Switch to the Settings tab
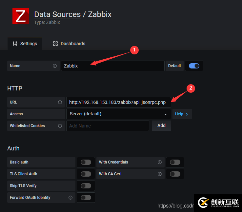Image resolution: width=242 pixels, height=212 pixels. 25,44
